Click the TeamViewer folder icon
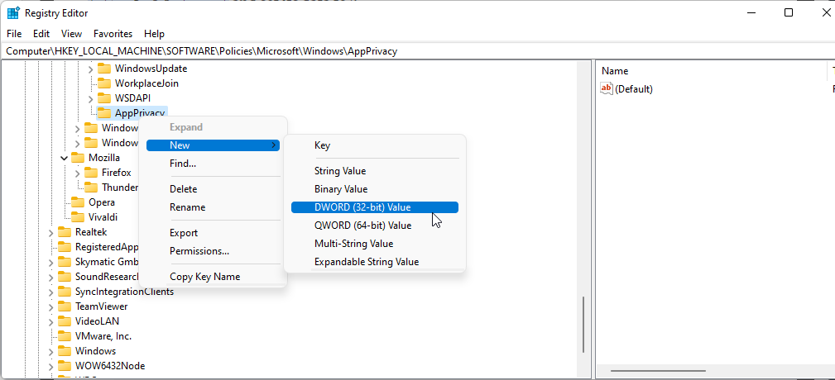 click(x=65, y=306)
